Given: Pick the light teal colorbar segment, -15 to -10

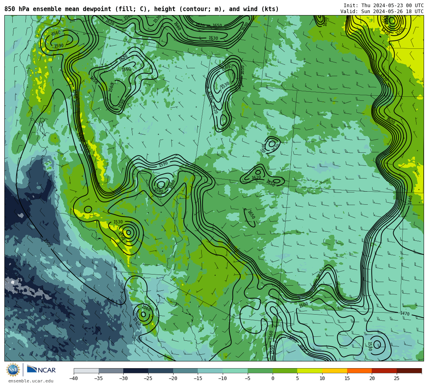Looking at the screenshot, I should (210, 371).
